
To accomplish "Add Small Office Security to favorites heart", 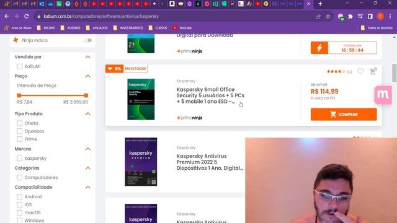I will click(x=361, y=71).
